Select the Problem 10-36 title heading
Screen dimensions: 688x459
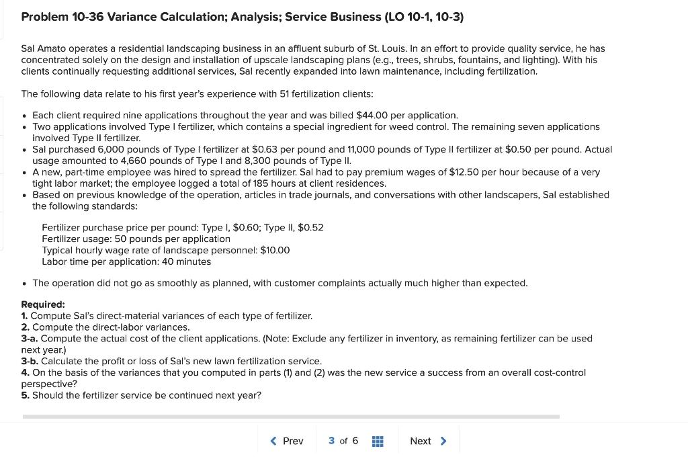tap(243, 17)
